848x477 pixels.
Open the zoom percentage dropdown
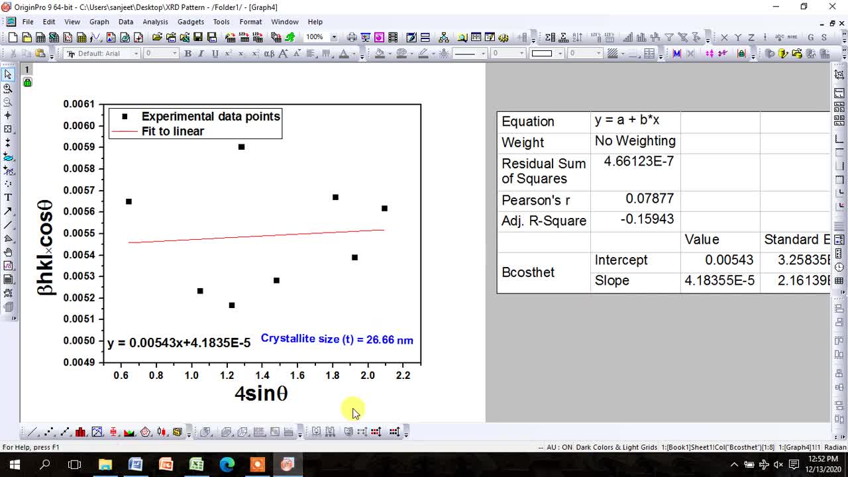[334, 38]
